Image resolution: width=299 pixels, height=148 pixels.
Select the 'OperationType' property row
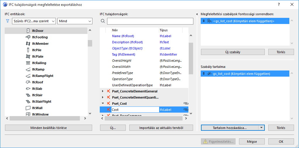tap(144, 79)
